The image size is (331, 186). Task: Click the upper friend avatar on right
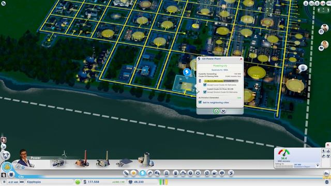click(x=325, y=27)
